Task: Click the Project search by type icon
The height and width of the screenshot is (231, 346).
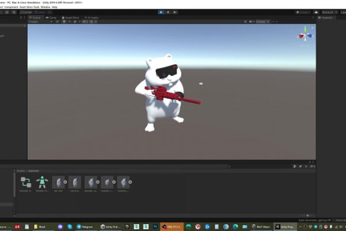Action: pyautogui.click(x=295, y=166)
